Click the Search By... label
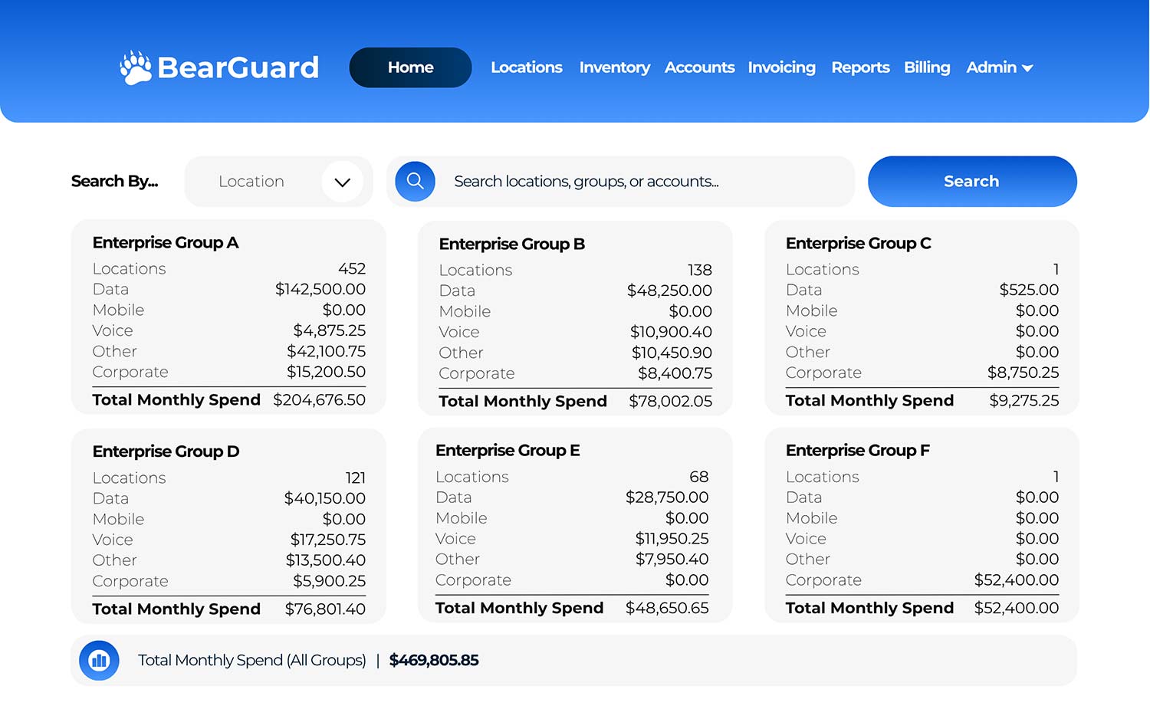The image size is (1150, 719). [x=114, y=182]
